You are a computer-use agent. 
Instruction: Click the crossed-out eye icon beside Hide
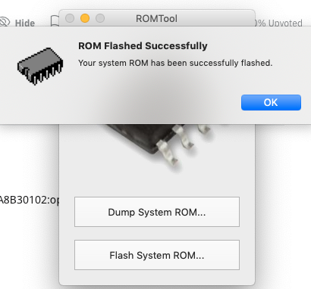point(5,22)
